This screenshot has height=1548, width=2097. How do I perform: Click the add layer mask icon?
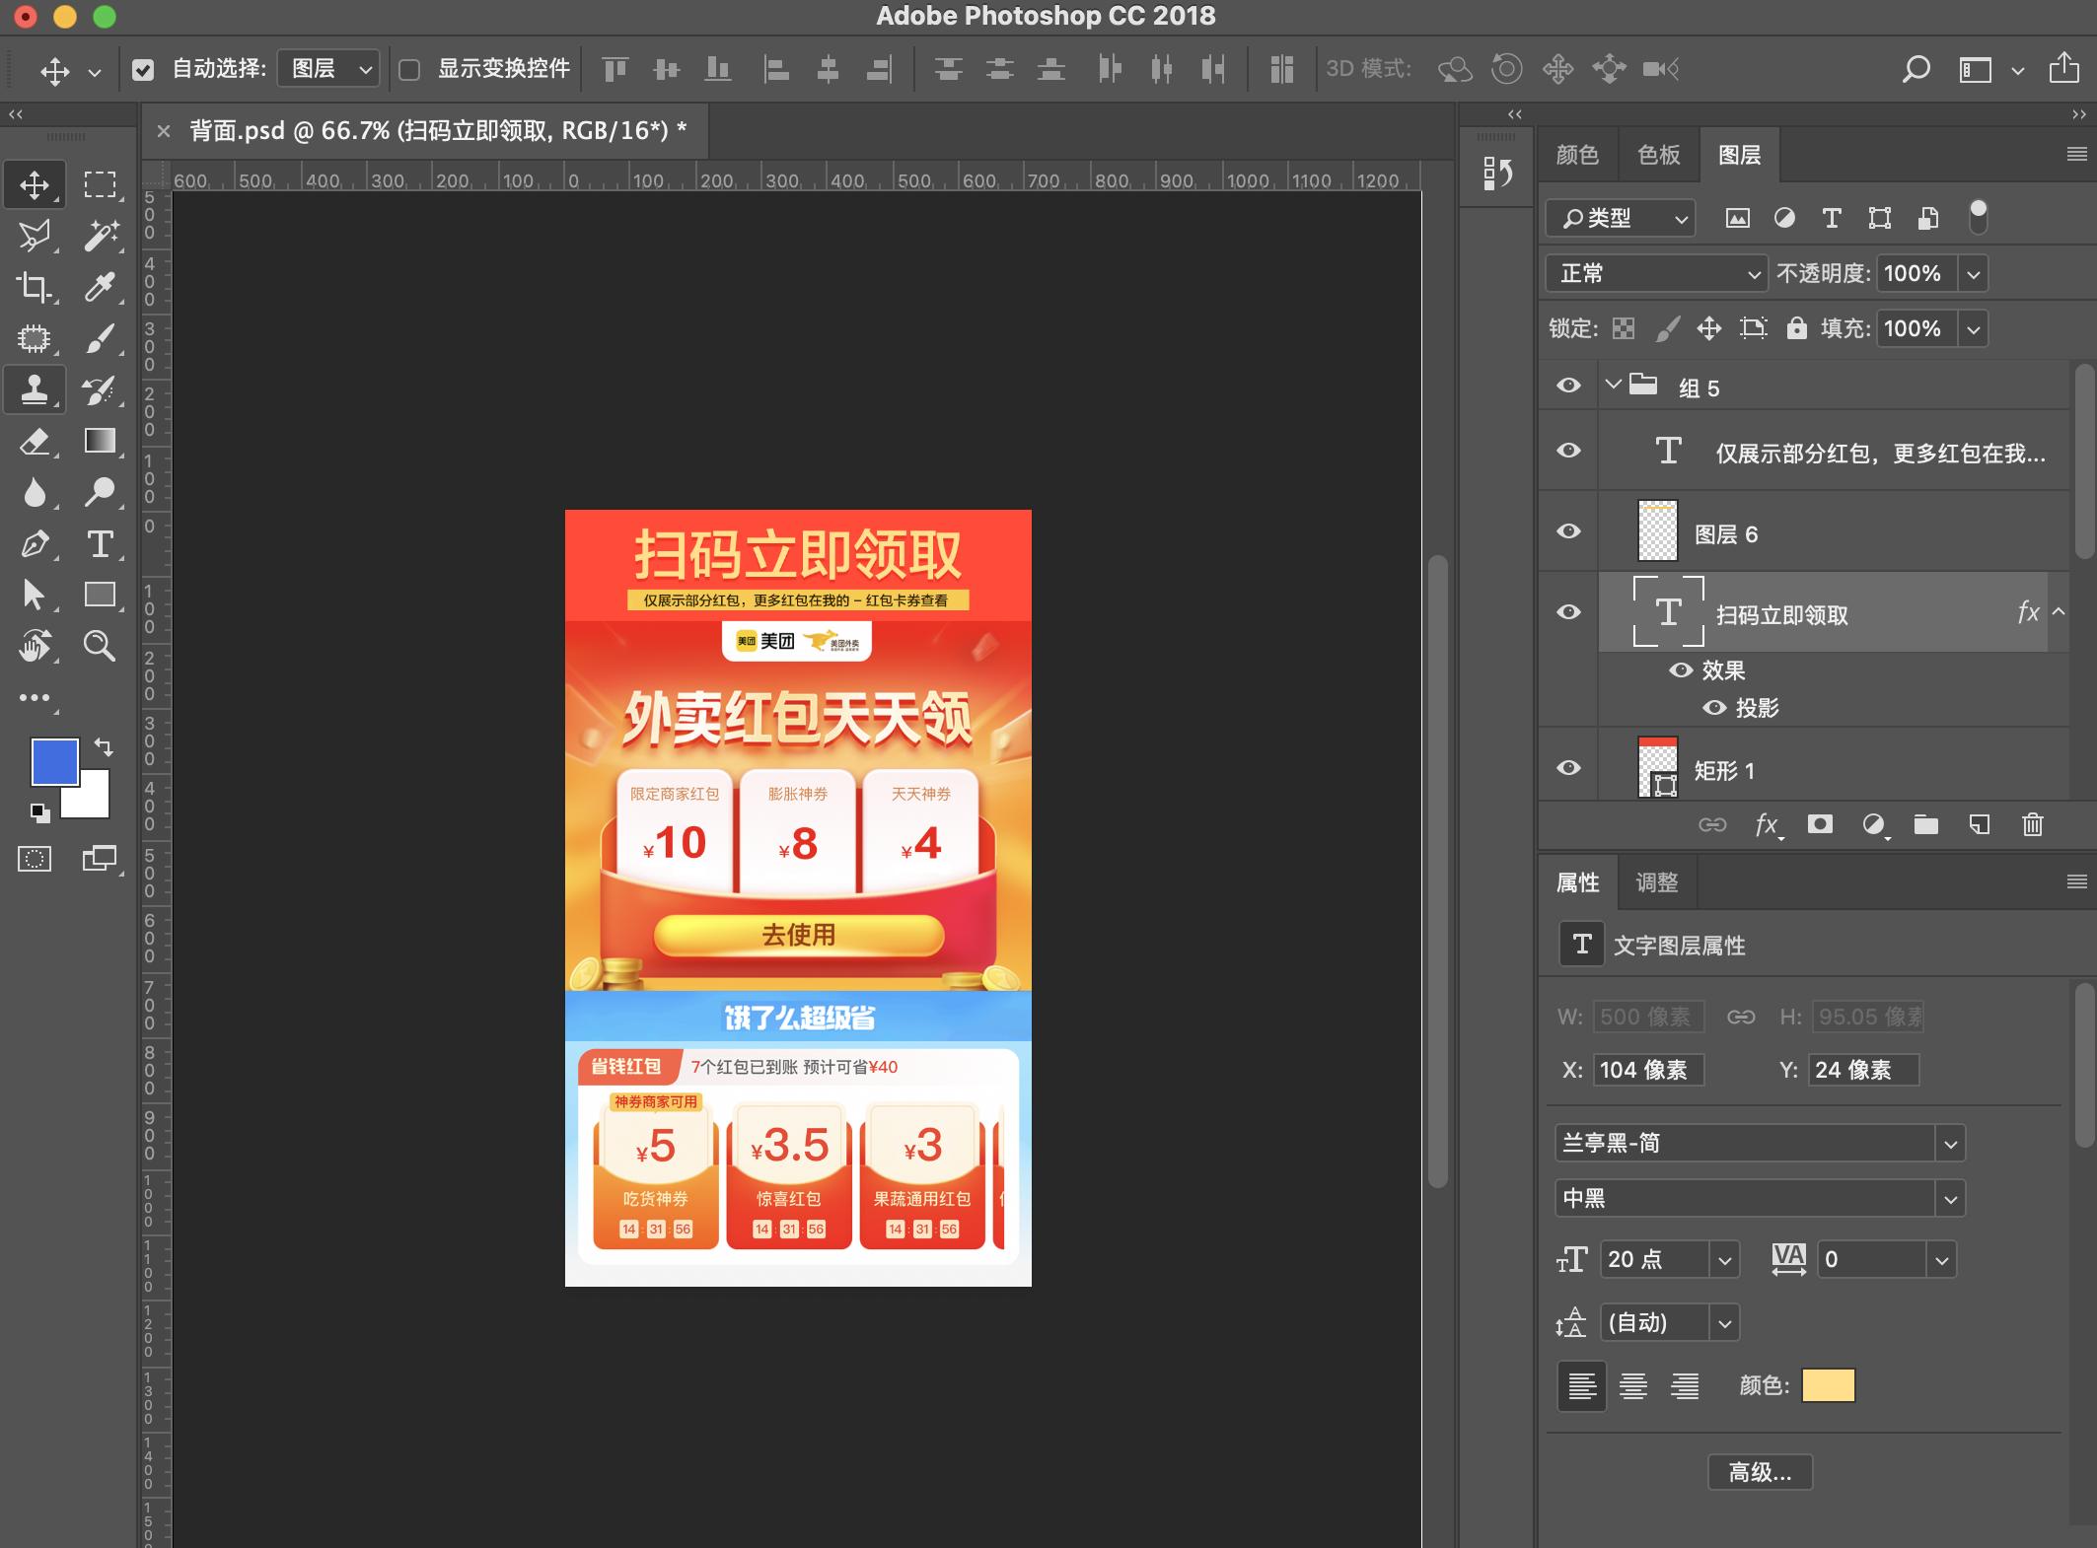point(1820,824)
